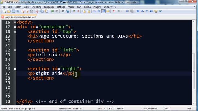Screen dimensions: 198x111
Task: Open the Encoding menu
Action: point(37,7)
